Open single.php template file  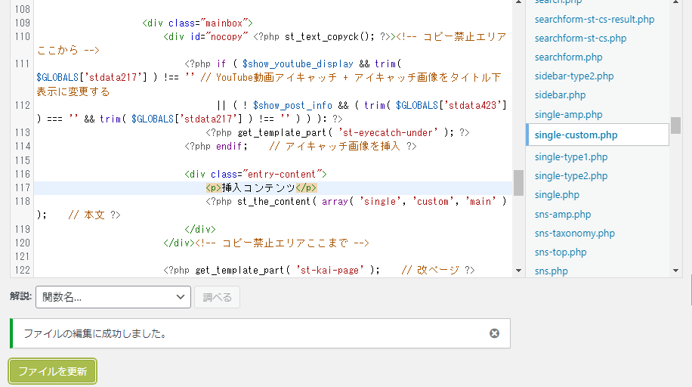coord(557,195)
